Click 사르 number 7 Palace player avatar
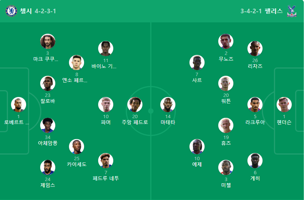 [x=197, y=62]
